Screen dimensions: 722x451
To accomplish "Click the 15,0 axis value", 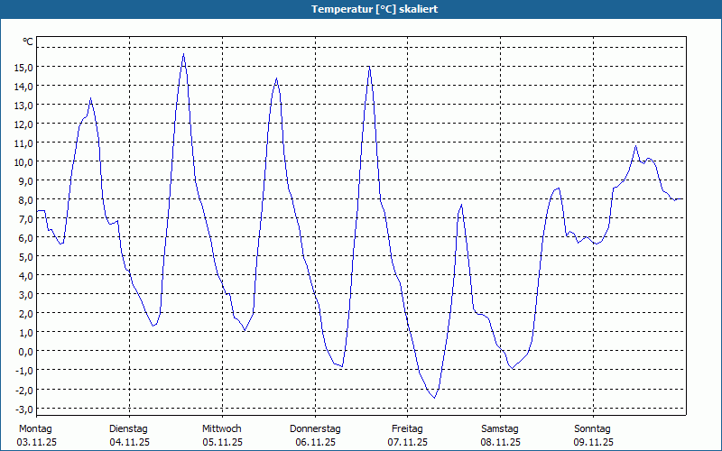I will click(23, 68).
